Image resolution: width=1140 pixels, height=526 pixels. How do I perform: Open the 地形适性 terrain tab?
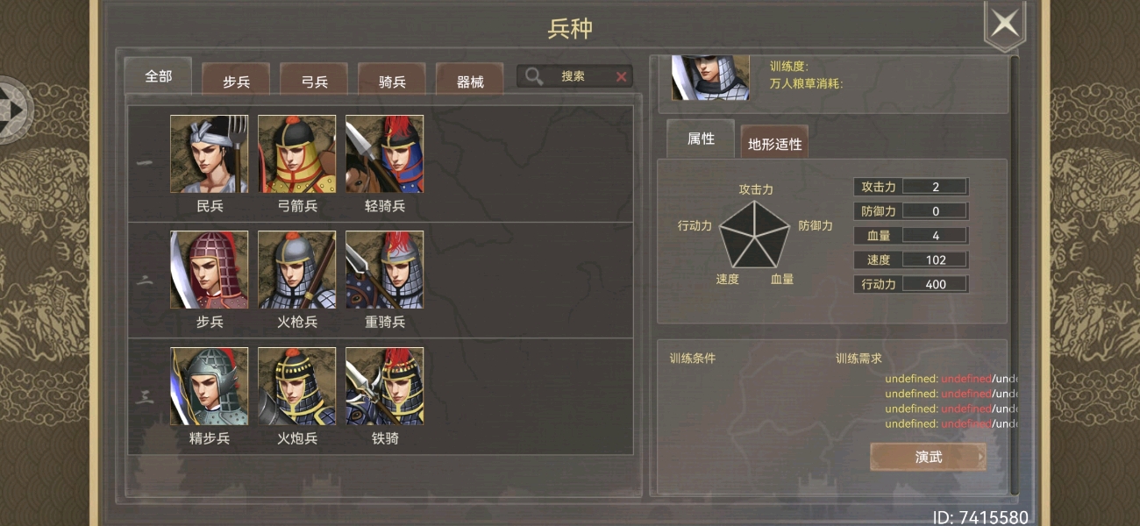[775, 143]
